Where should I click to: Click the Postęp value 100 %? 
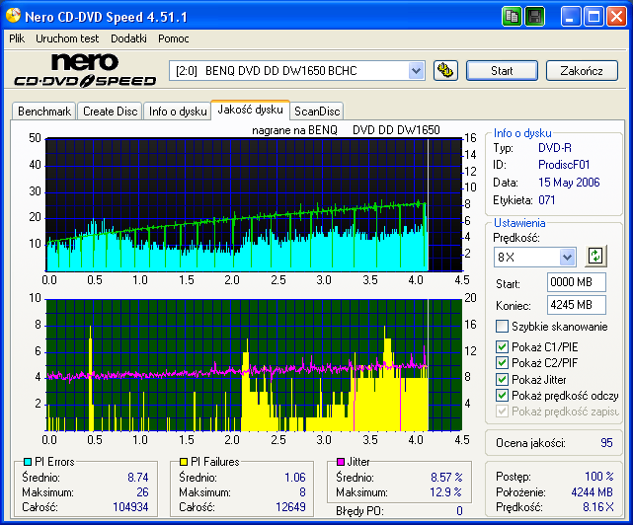pyautogui.click(x=599, y=477)
